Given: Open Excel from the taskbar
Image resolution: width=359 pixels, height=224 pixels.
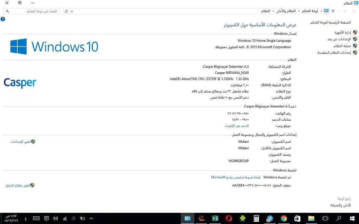Looking at the screenshot, I should click(215, 218).
